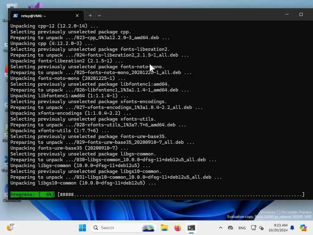This screenshot has height=235, width=313.
Task: Click the cloud sync tray icon
Action: coord(230,228)
